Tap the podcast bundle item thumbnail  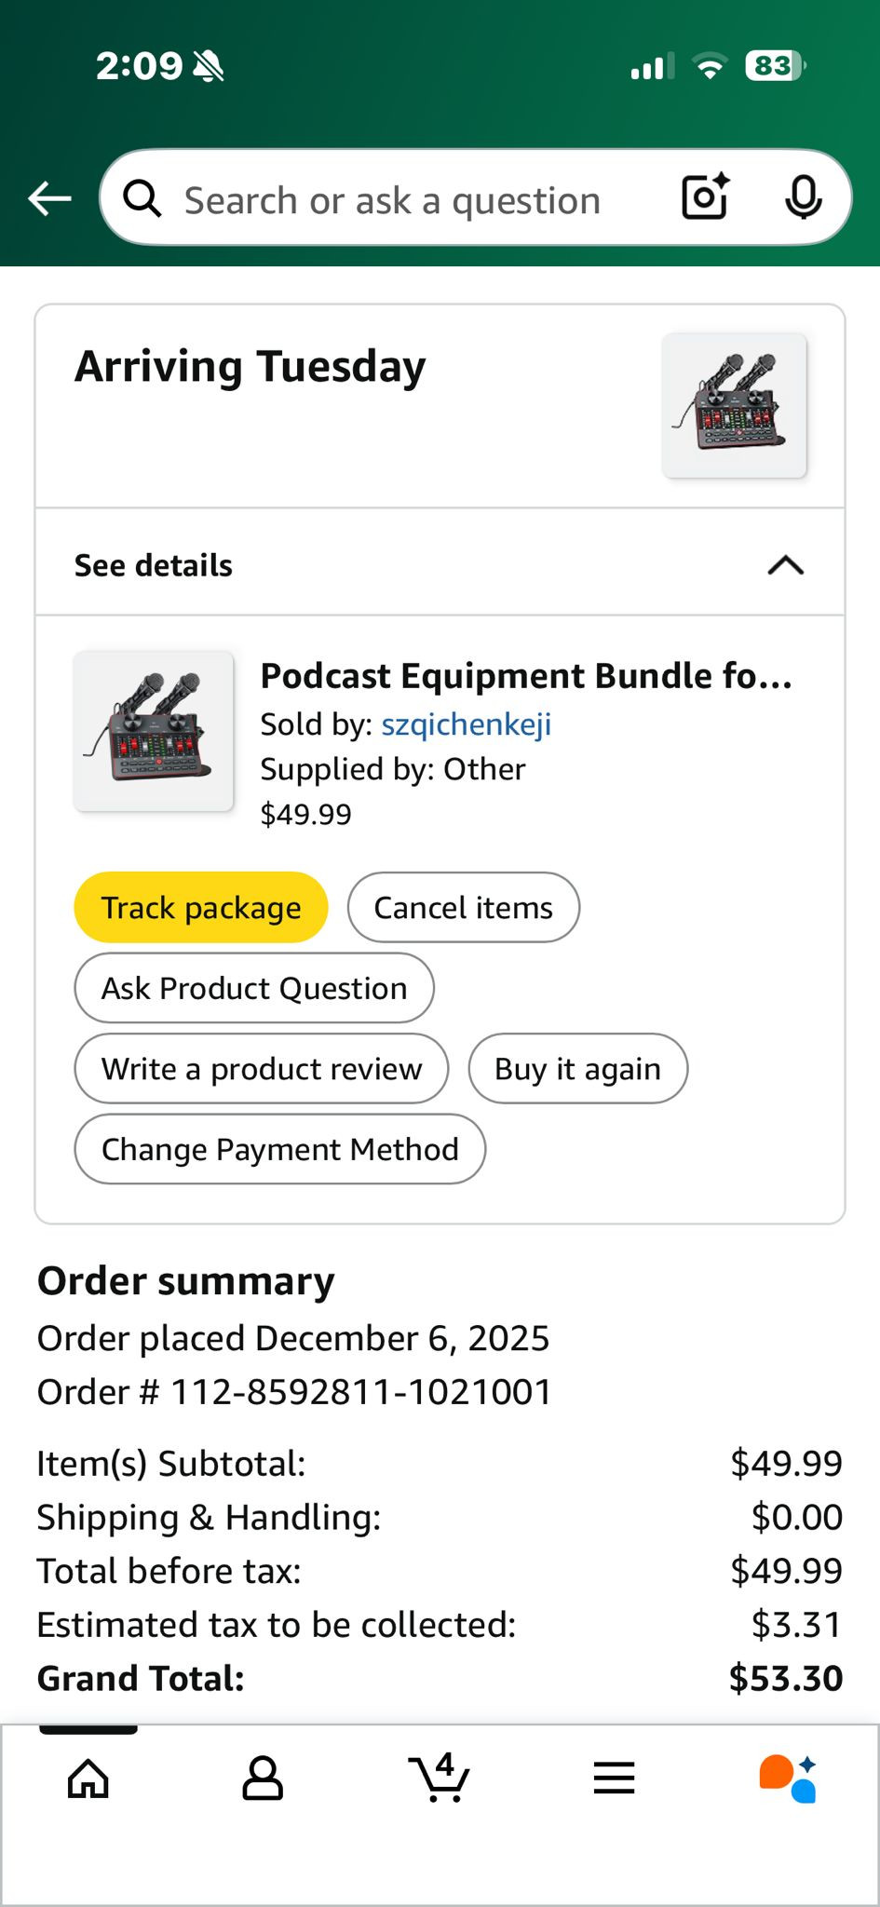click(154, 731)
